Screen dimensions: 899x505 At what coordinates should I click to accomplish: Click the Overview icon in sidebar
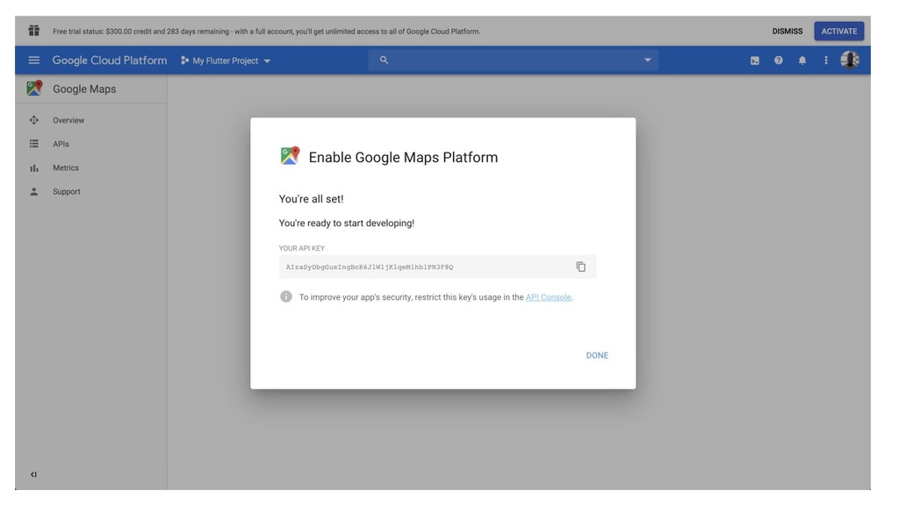[34, 120]
